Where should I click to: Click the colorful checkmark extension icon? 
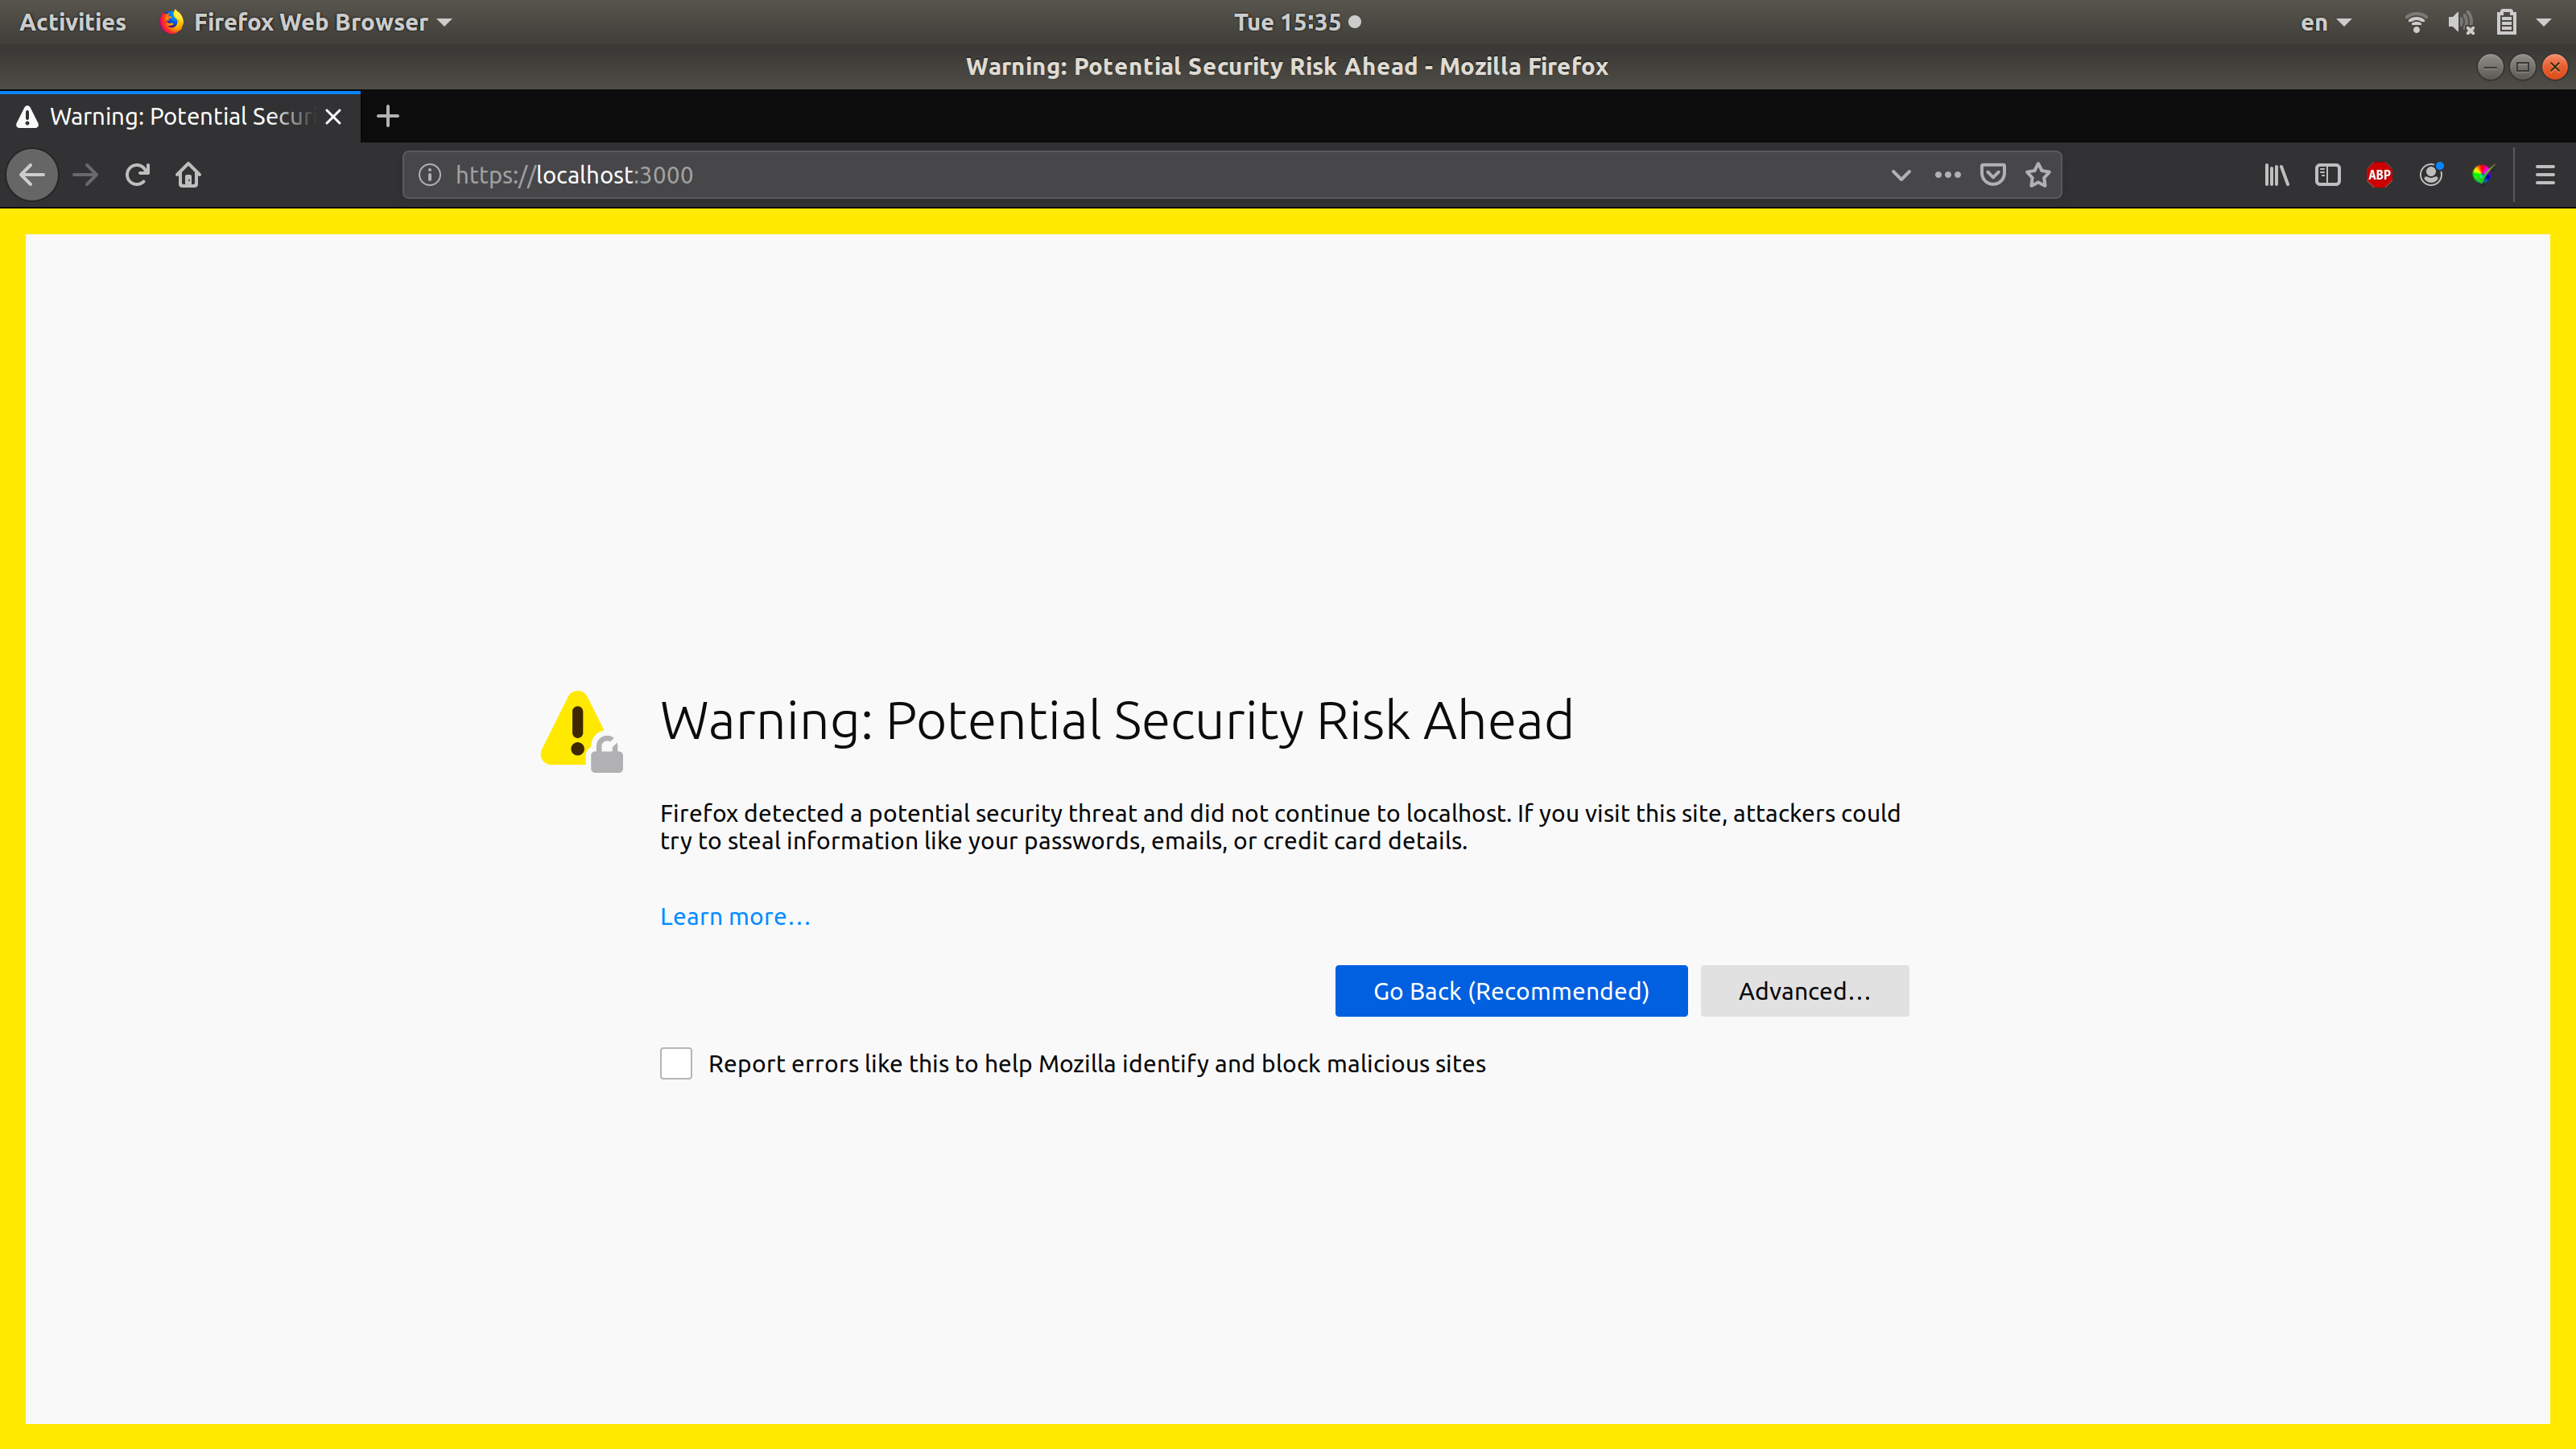pyautogui.click(x=2483, y=175)
